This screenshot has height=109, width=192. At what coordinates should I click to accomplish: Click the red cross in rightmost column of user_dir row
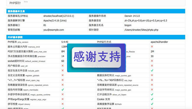(x=152, y=66)
